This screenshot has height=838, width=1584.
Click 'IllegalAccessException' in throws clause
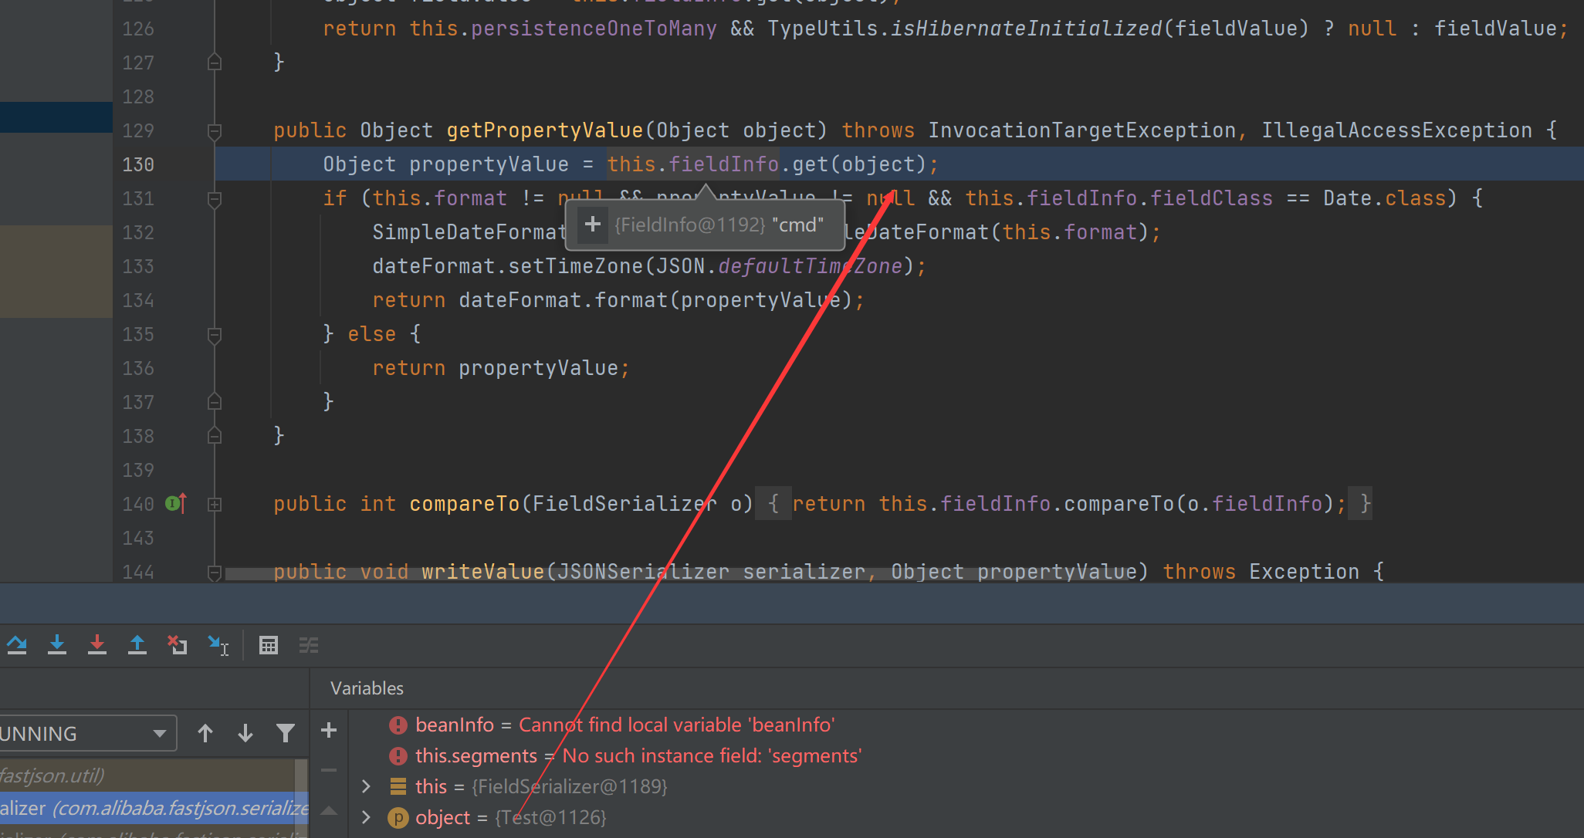(1397, 130)
